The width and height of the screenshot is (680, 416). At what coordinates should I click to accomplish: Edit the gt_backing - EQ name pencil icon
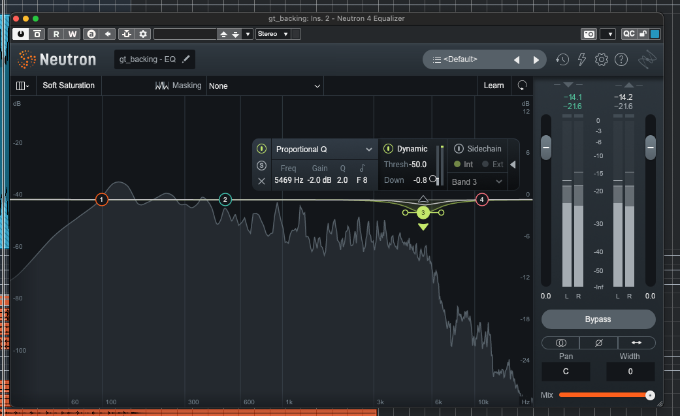coord(186,59)
